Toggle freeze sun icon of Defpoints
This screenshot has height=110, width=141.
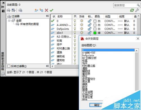point(82,29)
